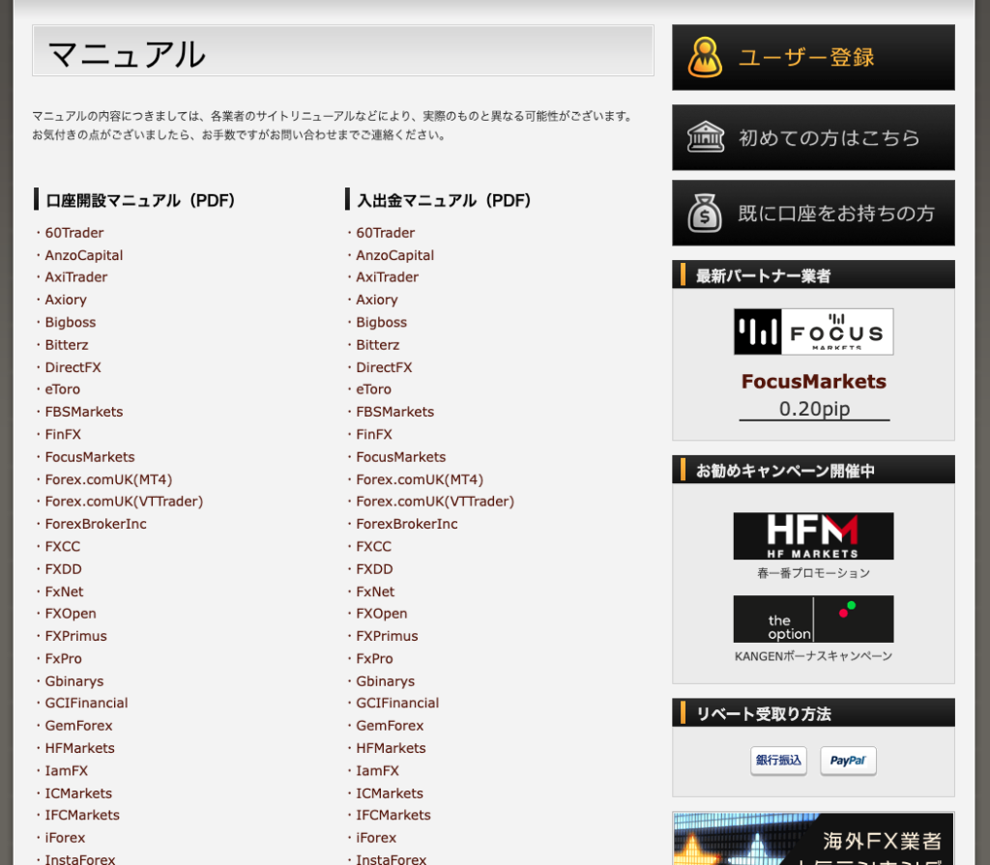Select the bank transfer (銀行振込) icon
Viewport: 990px width, 865px height.
pos(778,761)
